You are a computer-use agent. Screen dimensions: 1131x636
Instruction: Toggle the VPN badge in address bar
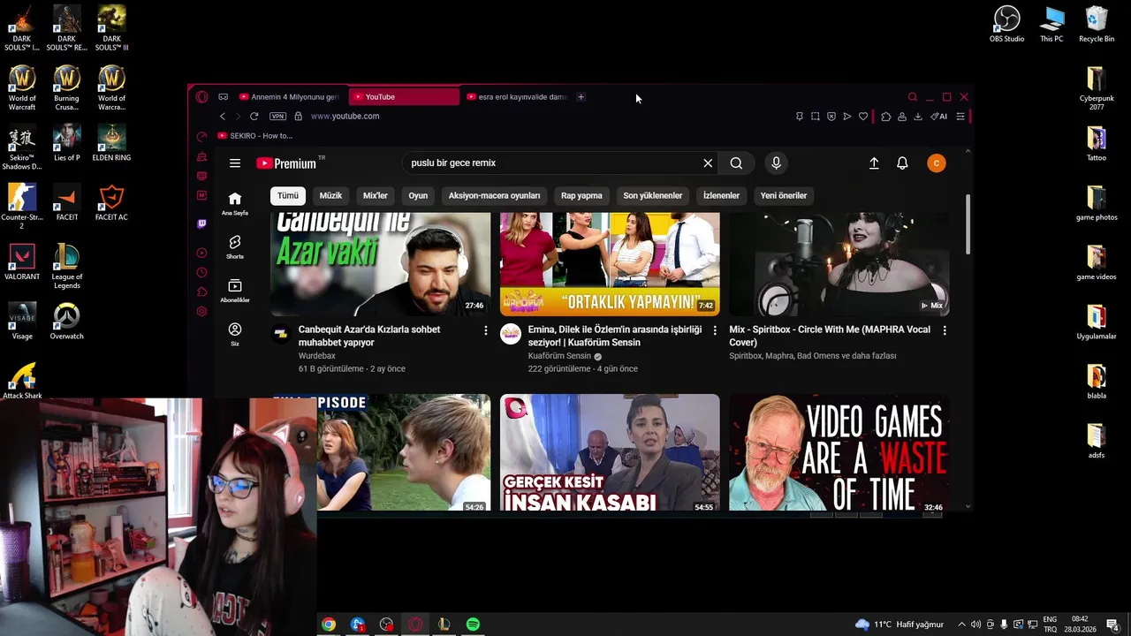click(277, 117)
